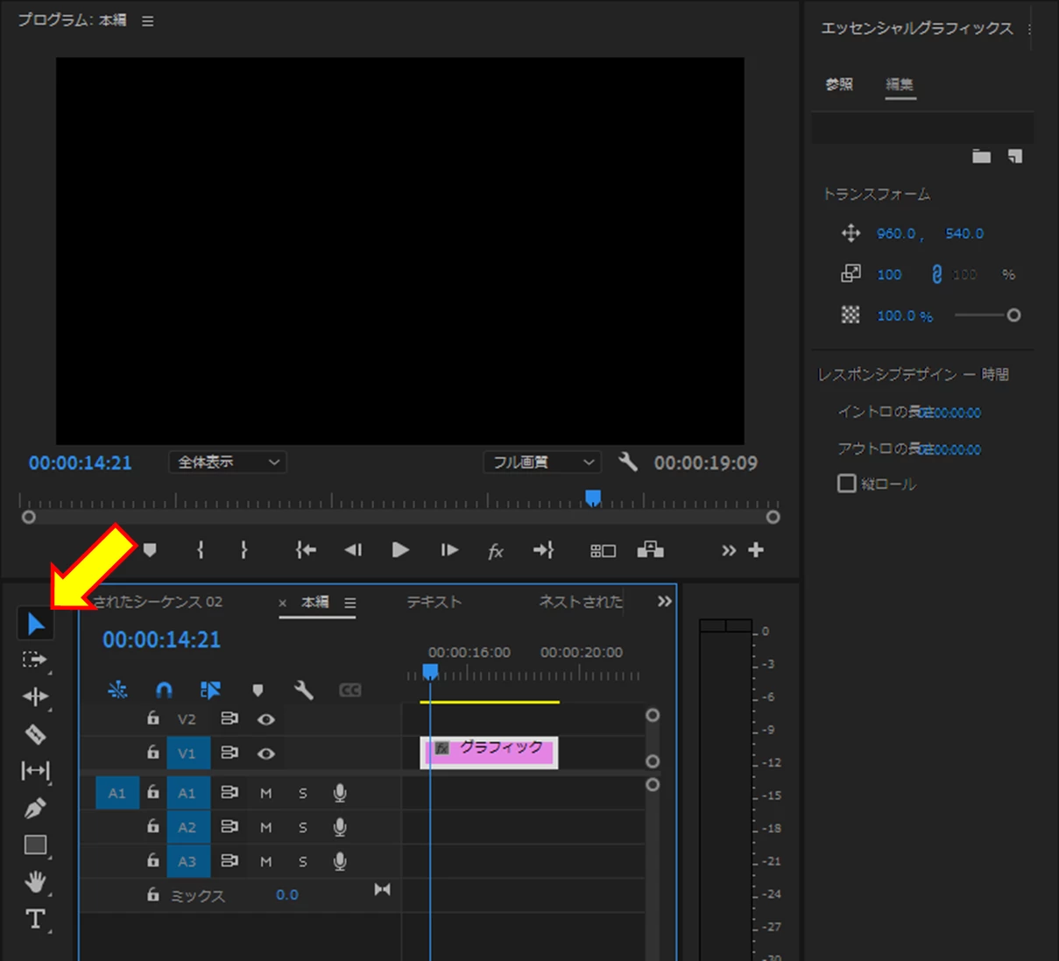Click the Extract button
The image size is (1059, 961).
pos(650,550)
